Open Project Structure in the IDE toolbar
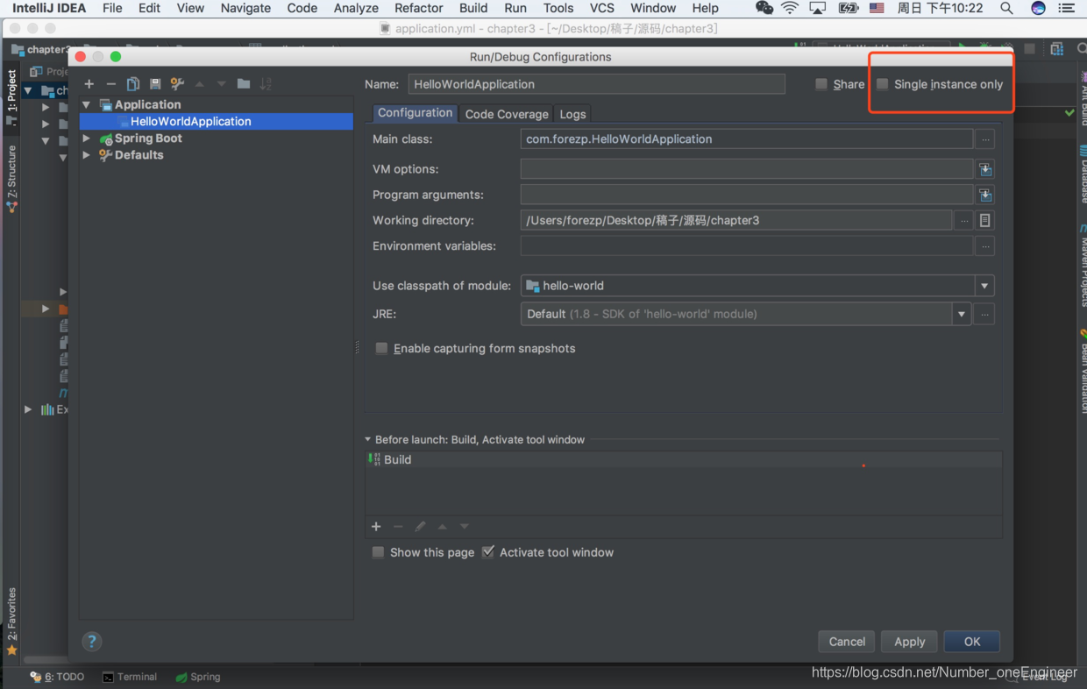 click(1057, 49)
